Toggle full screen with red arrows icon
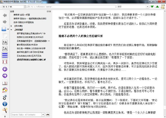Viewport: 166px width, 118px height. coord(5,62)
